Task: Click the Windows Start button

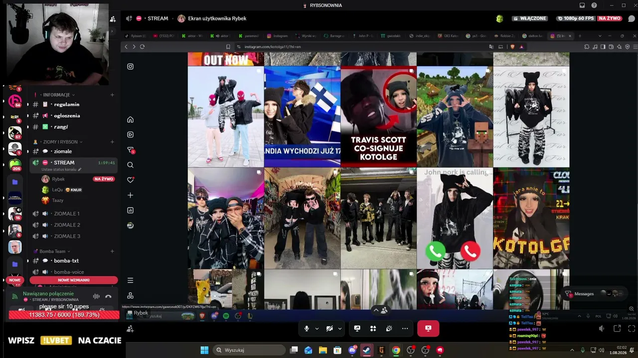Action: point(204,350)
